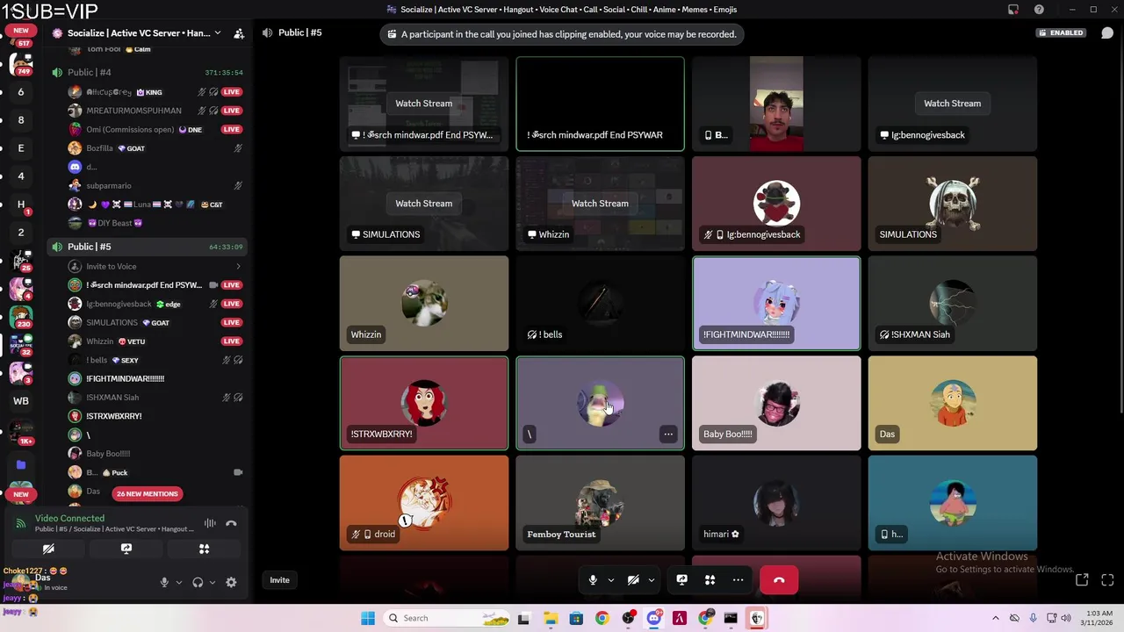
Task: Open the server labeled 6
Action: tap(21, 92)
